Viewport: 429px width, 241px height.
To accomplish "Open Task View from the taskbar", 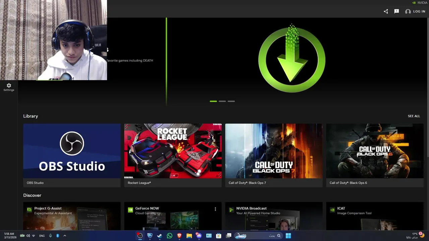I will pyautogui.click(x=229, y=236).
